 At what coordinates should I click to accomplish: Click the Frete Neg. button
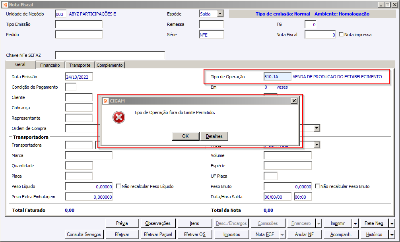(x=374, y=223)
